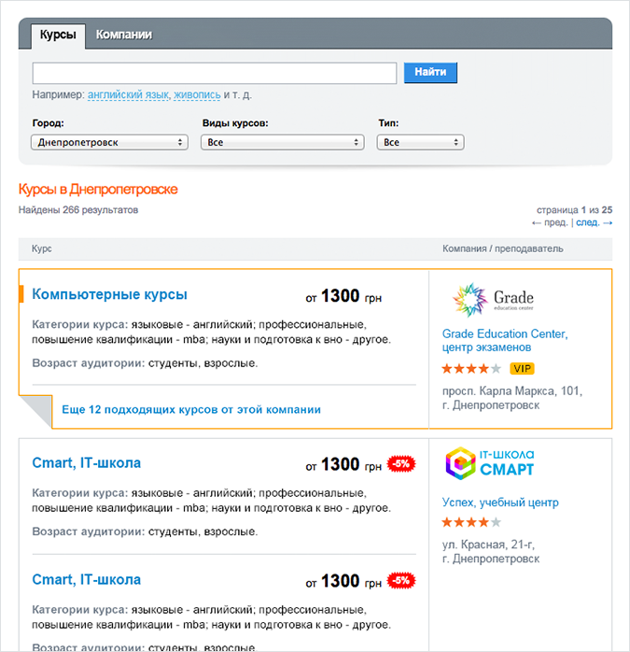Open Еще 12 подходящих курсов link

(191, 409)
